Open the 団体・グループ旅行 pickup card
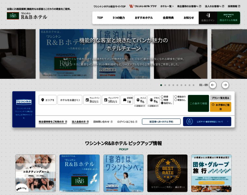This screenshot has height=195, width=247. click(x=211, y=173)
